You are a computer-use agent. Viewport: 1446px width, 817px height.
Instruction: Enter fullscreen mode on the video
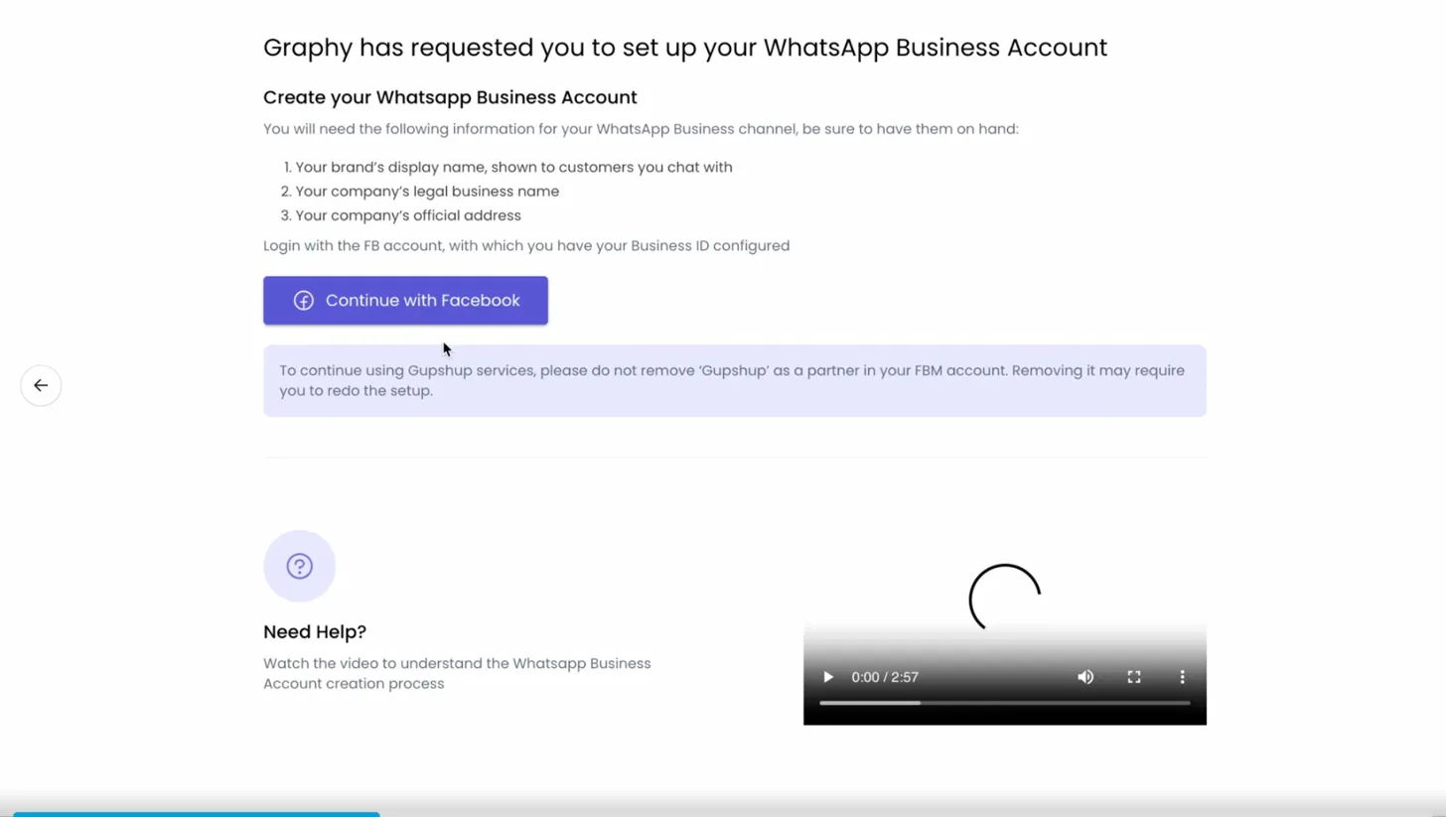(1133, 677)
